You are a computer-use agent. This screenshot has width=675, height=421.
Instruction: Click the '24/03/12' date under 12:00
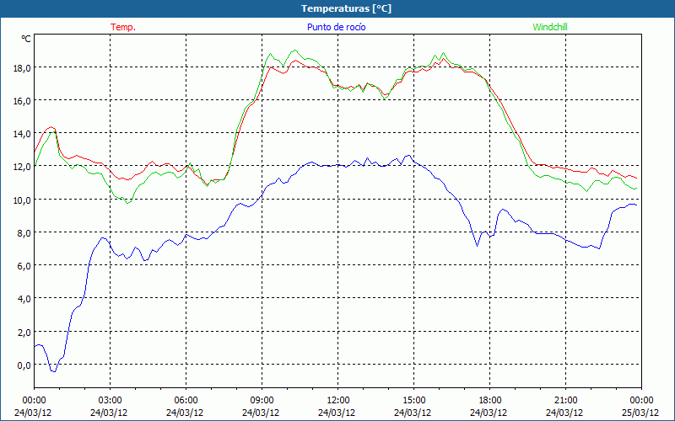click(x=337, y=413)
